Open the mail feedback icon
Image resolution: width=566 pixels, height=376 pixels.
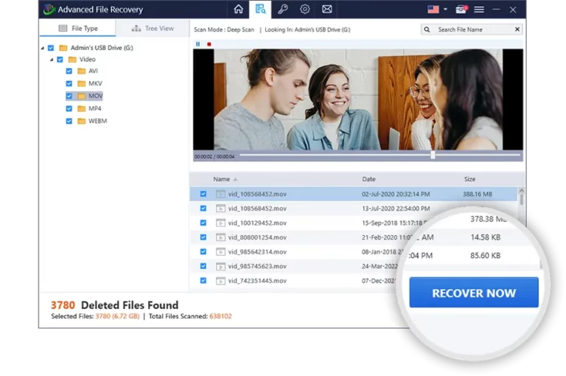coord(327,9)
